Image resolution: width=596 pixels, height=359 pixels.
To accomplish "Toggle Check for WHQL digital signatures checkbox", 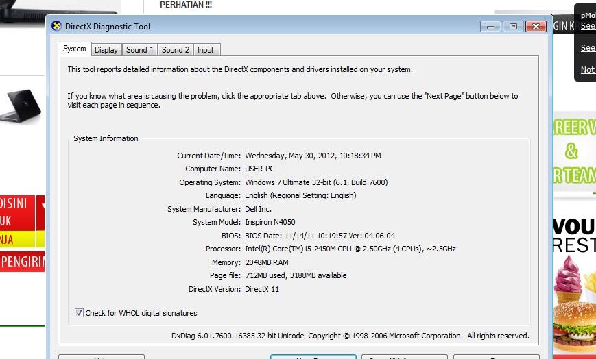I will (x=79, y=313).
